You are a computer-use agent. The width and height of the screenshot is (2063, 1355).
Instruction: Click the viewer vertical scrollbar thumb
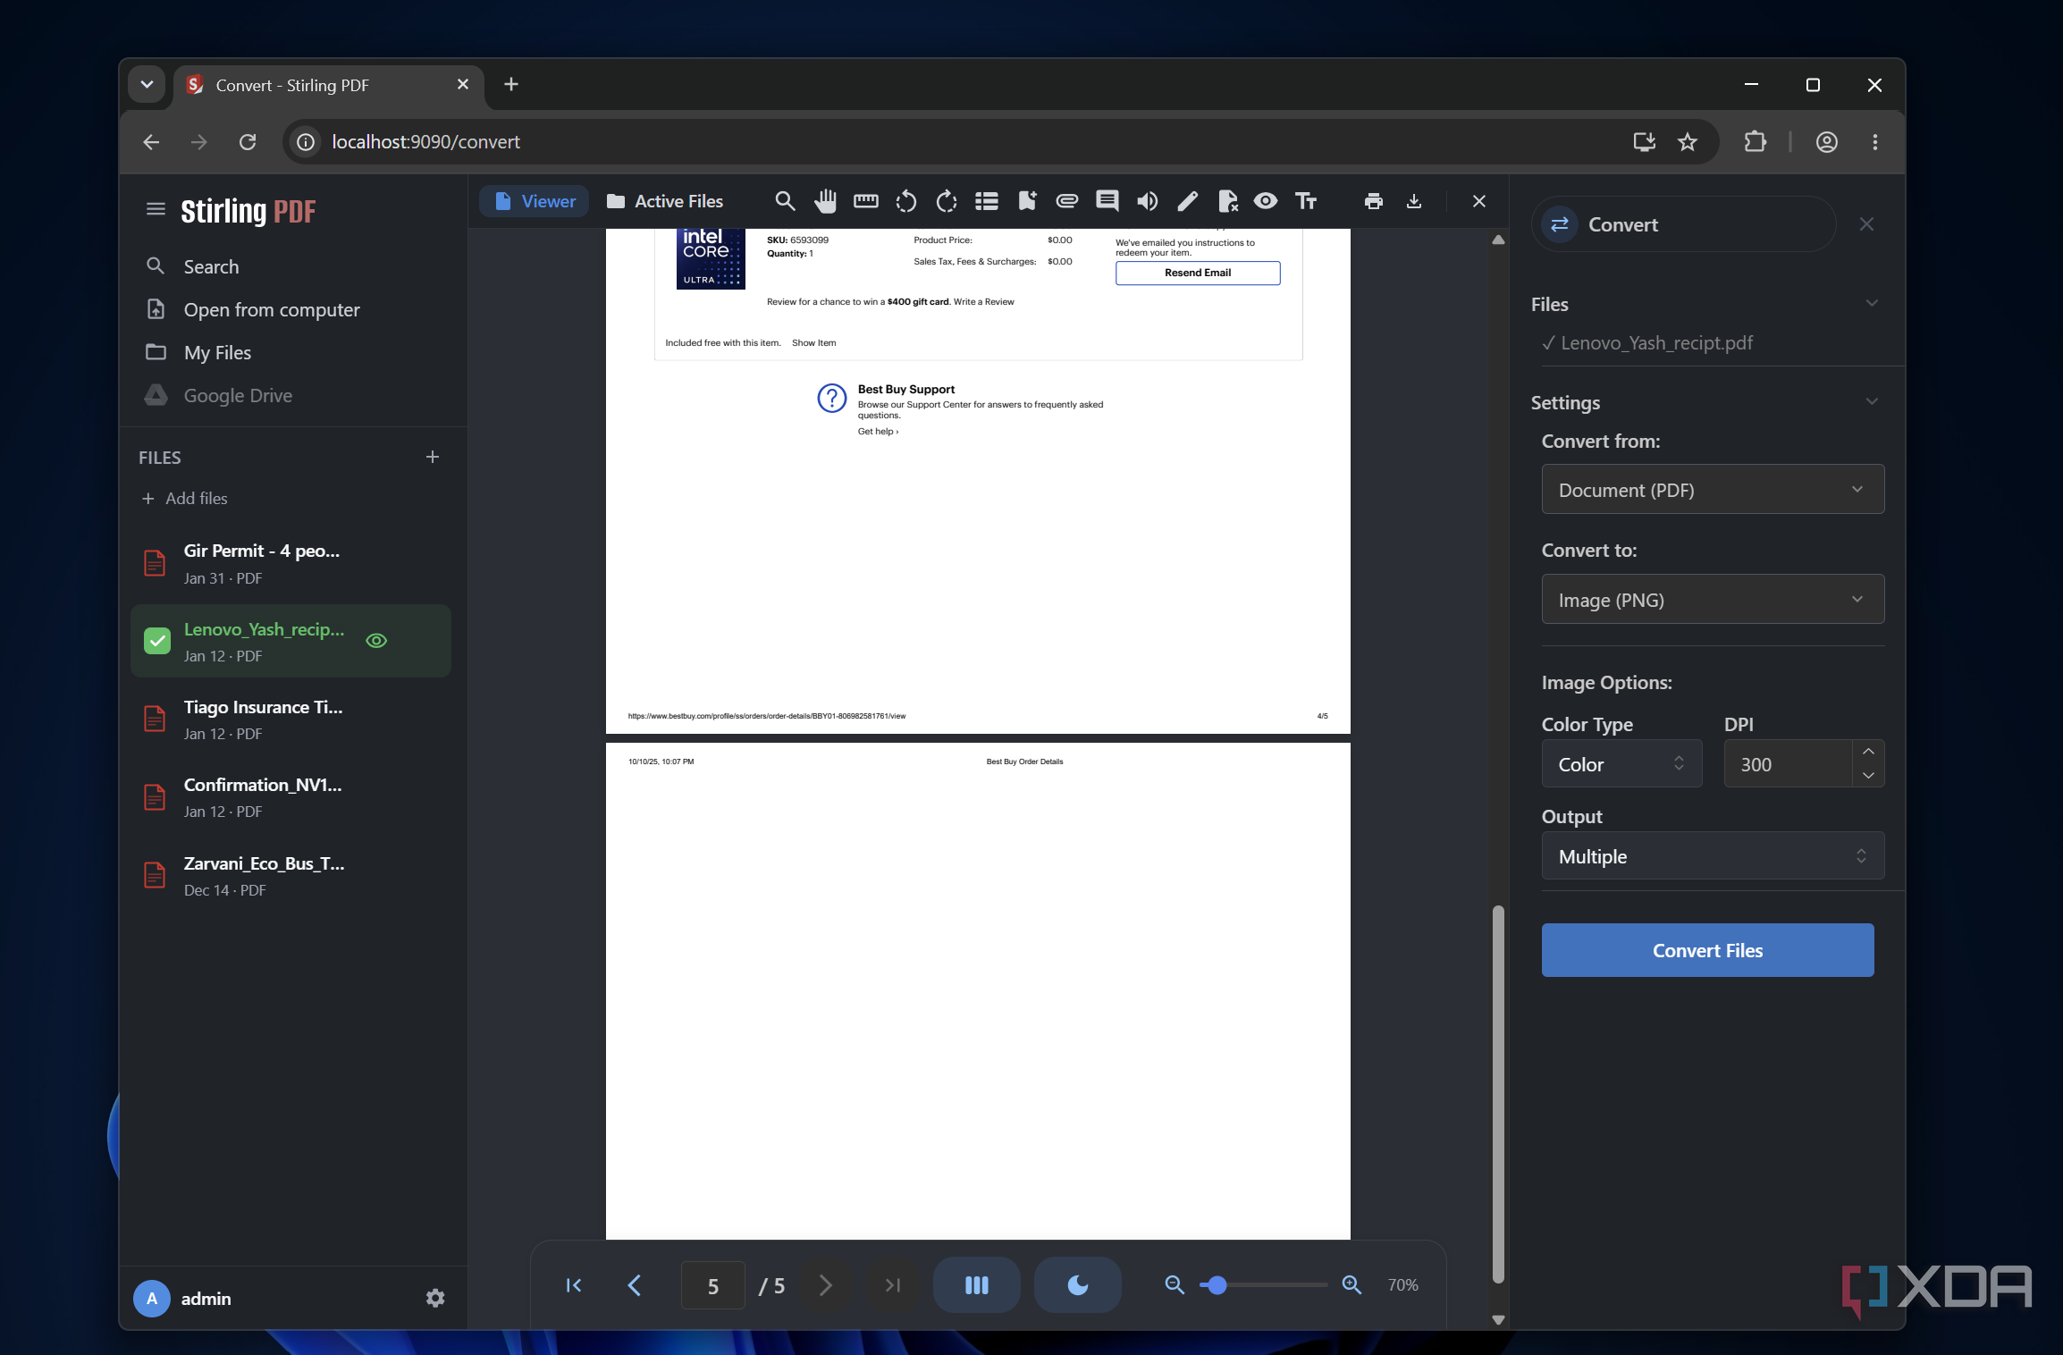1498,1094
